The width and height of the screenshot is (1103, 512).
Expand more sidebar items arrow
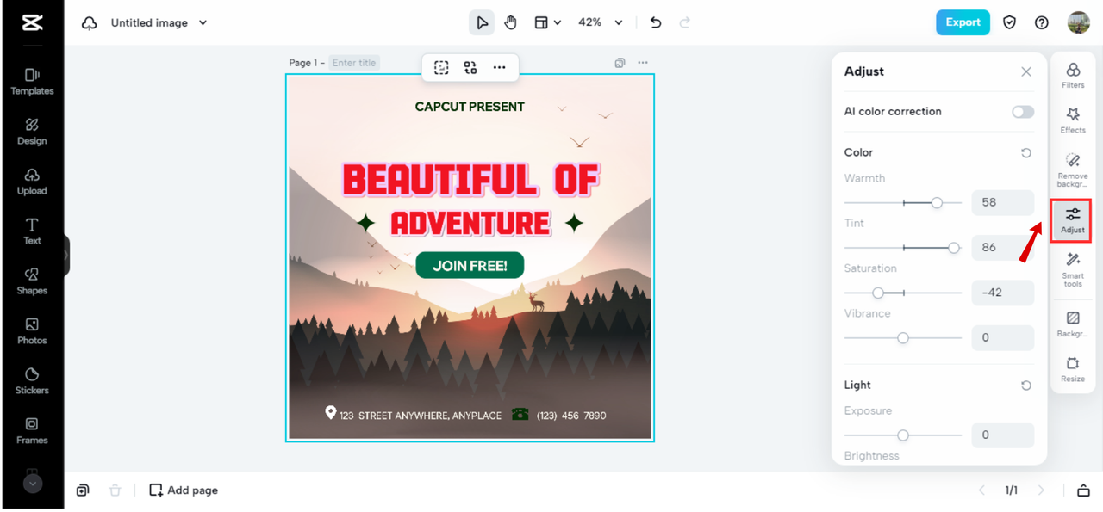pyautogui.click(x=33, y=484)
